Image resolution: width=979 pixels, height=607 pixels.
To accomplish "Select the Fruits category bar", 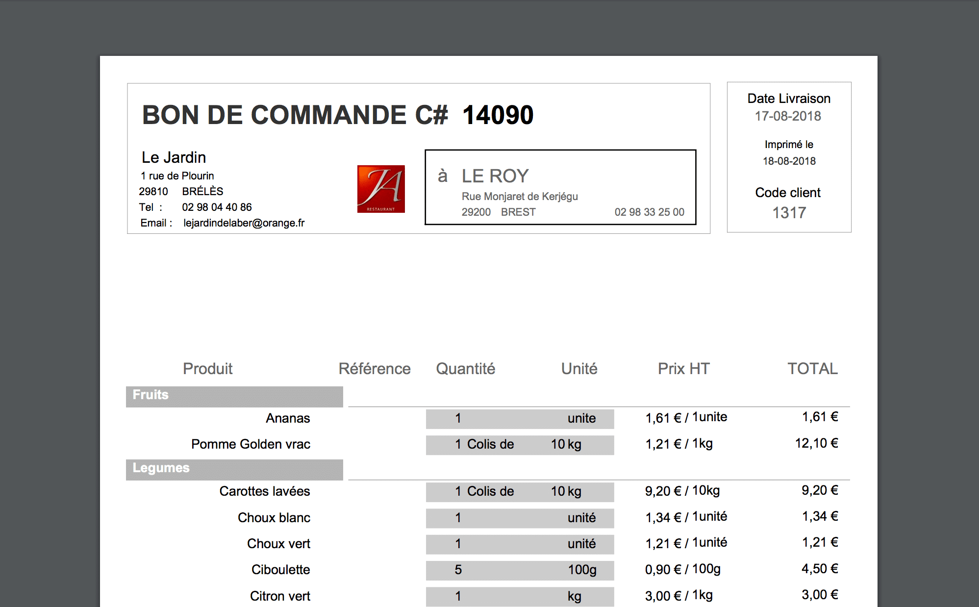I will [x=234, y=397].
